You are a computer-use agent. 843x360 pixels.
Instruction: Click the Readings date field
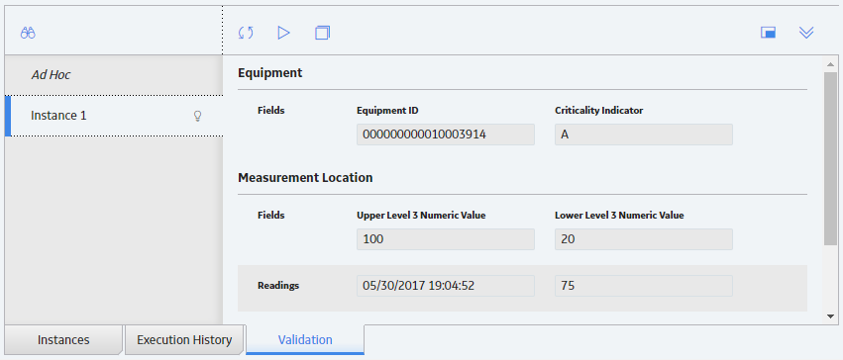click(446, 286)
